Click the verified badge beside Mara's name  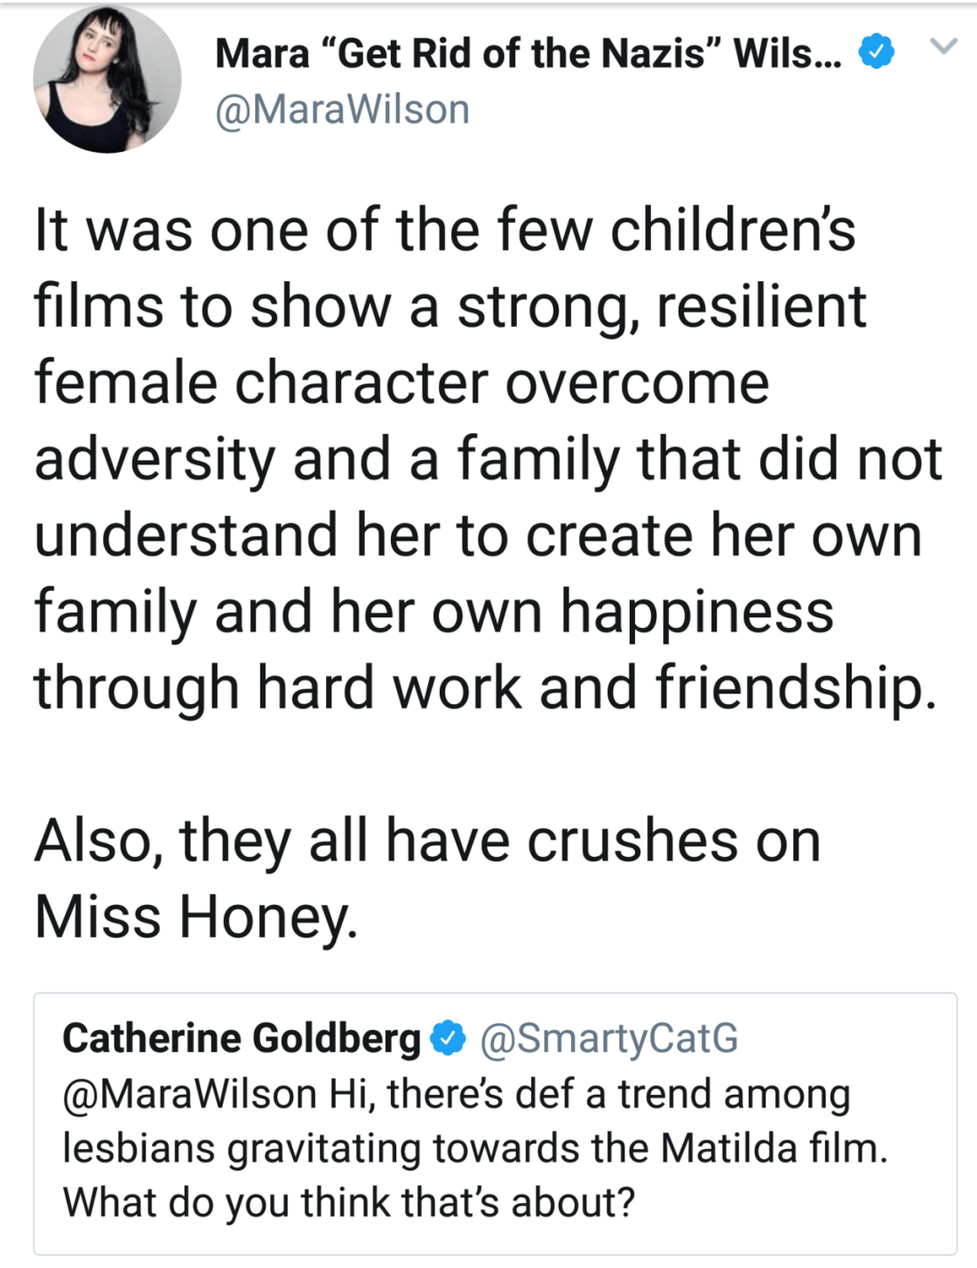[x=876, y=52]
